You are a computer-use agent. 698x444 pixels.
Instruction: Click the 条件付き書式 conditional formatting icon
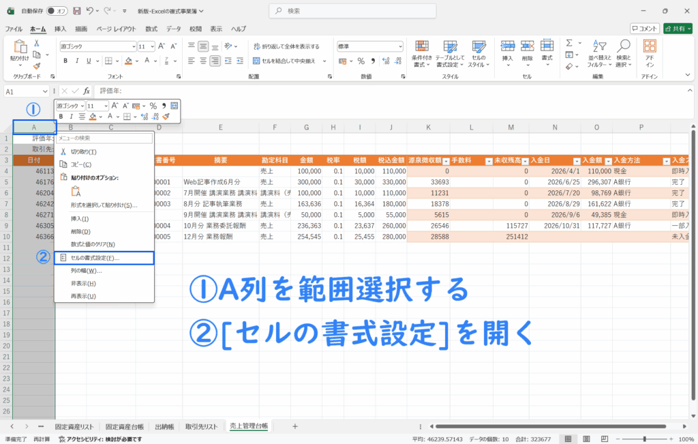pyautogui.click(x=421, y=51)
